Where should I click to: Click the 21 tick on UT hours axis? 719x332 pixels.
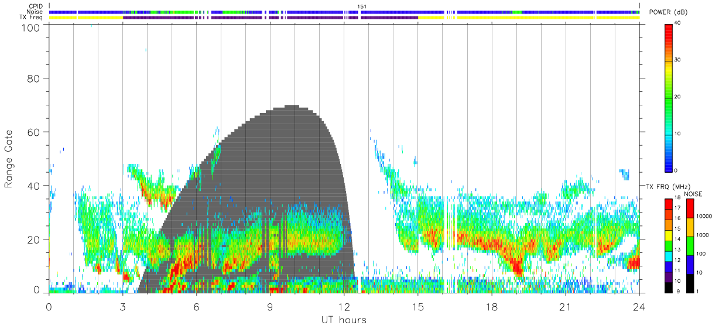click(x=566, y=306)
